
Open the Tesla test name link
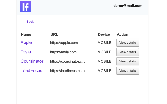26,52
